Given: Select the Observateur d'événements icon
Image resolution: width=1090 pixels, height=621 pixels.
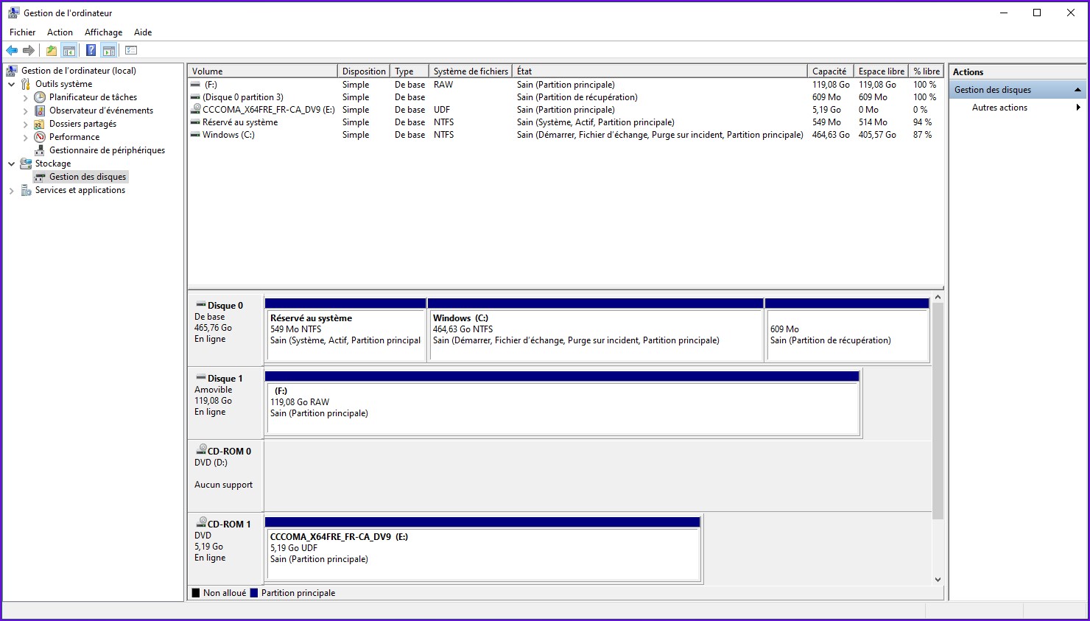Looking at the screenshot, I should pyautogui.click(x=40, y=110).
